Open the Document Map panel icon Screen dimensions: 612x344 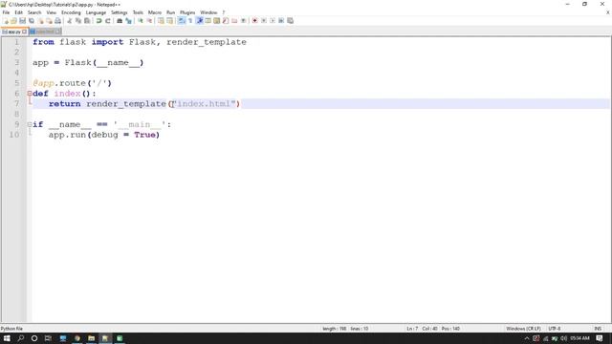(x=217, y=21)
